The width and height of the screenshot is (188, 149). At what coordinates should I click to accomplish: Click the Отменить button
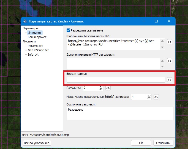tap(163, 143)
